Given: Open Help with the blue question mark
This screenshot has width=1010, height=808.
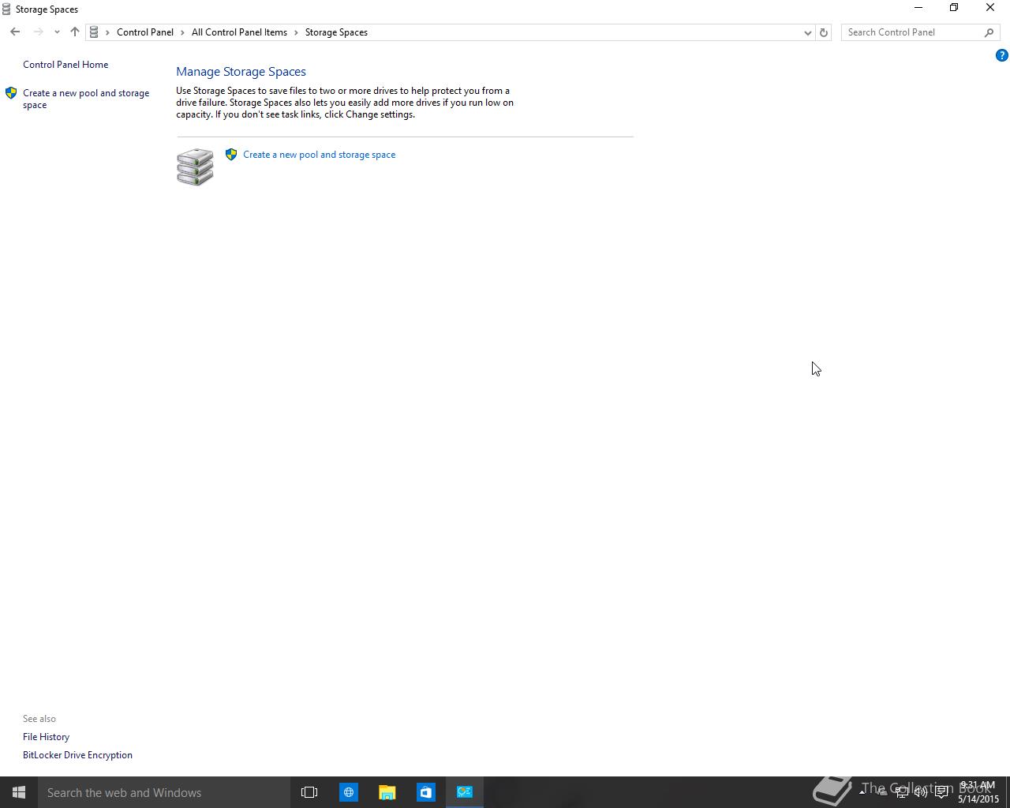Looking at the screenshot, I should (1001, 55).
